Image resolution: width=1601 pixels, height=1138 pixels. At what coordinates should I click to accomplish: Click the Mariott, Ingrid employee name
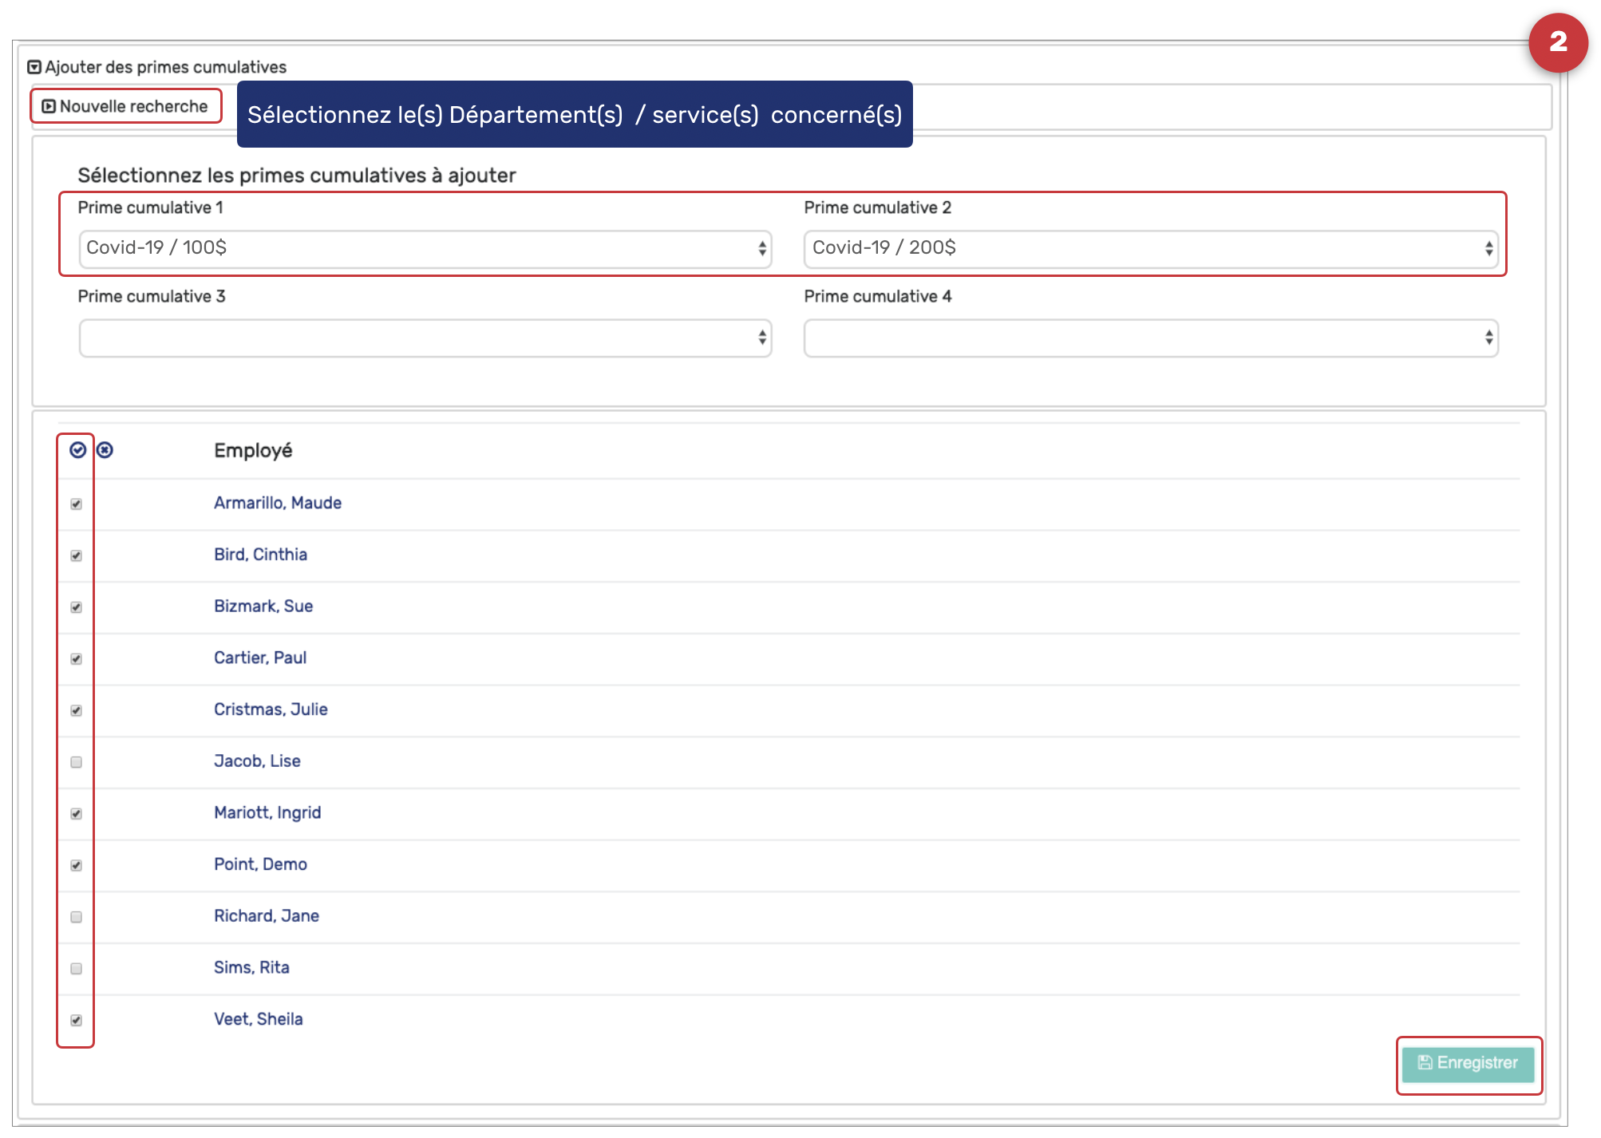click(267, 812)
